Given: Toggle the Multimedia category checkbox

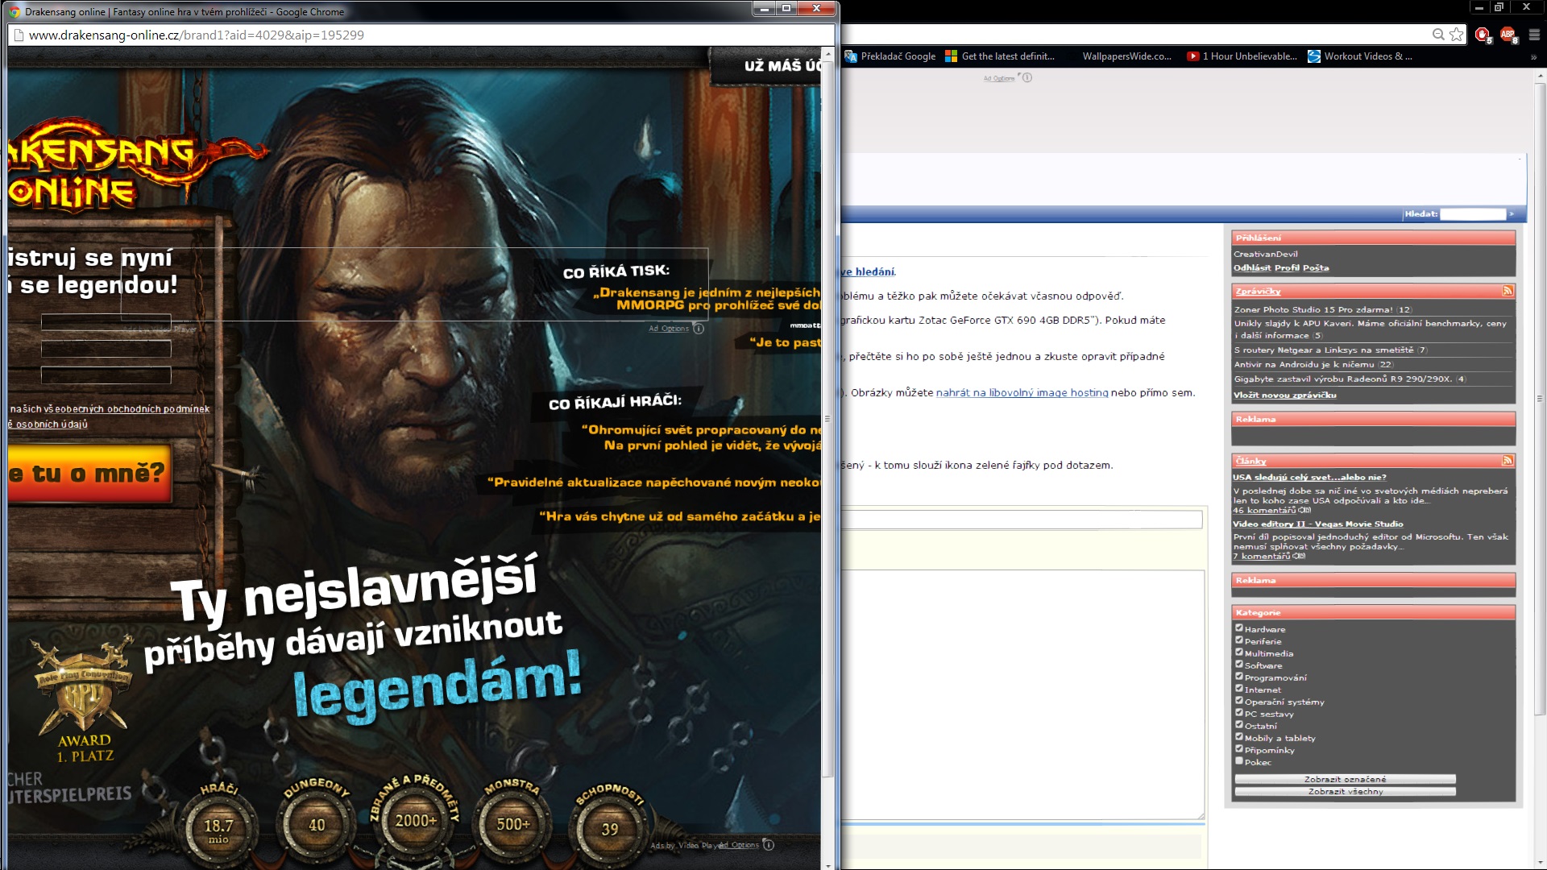Looking at the screenshot, I should pos(1239,652).
